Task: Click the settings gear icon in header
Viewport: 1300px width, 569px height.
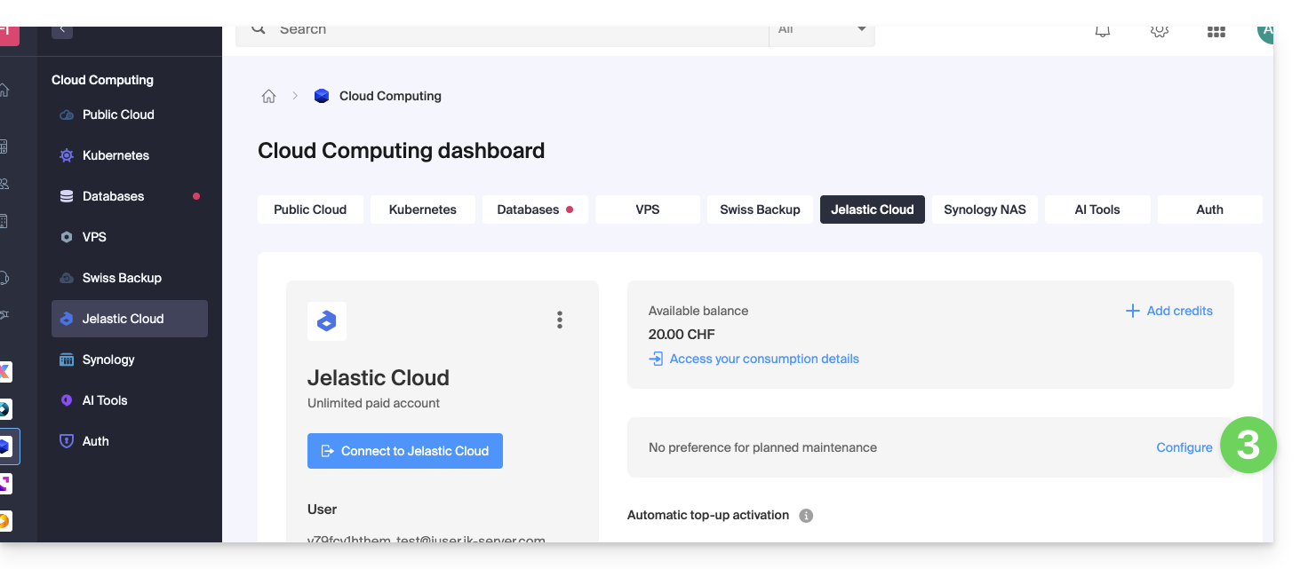Action: pyautogui.click(x=1159, y=31)
